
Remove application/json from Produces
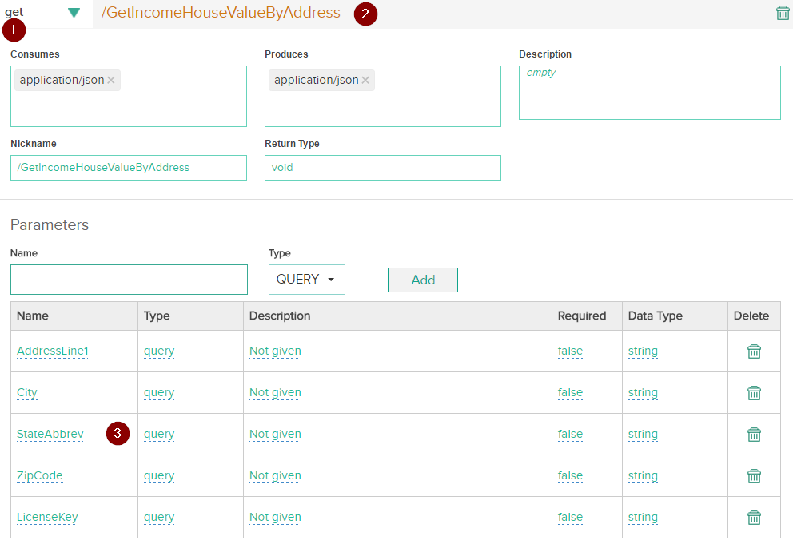[x=365, y=80]
